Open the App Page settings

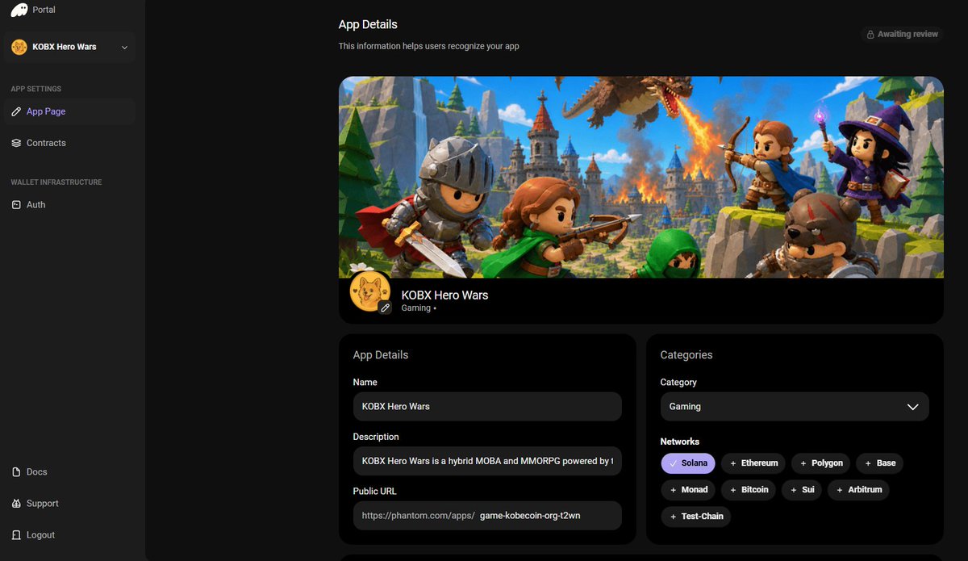(69, 111)
